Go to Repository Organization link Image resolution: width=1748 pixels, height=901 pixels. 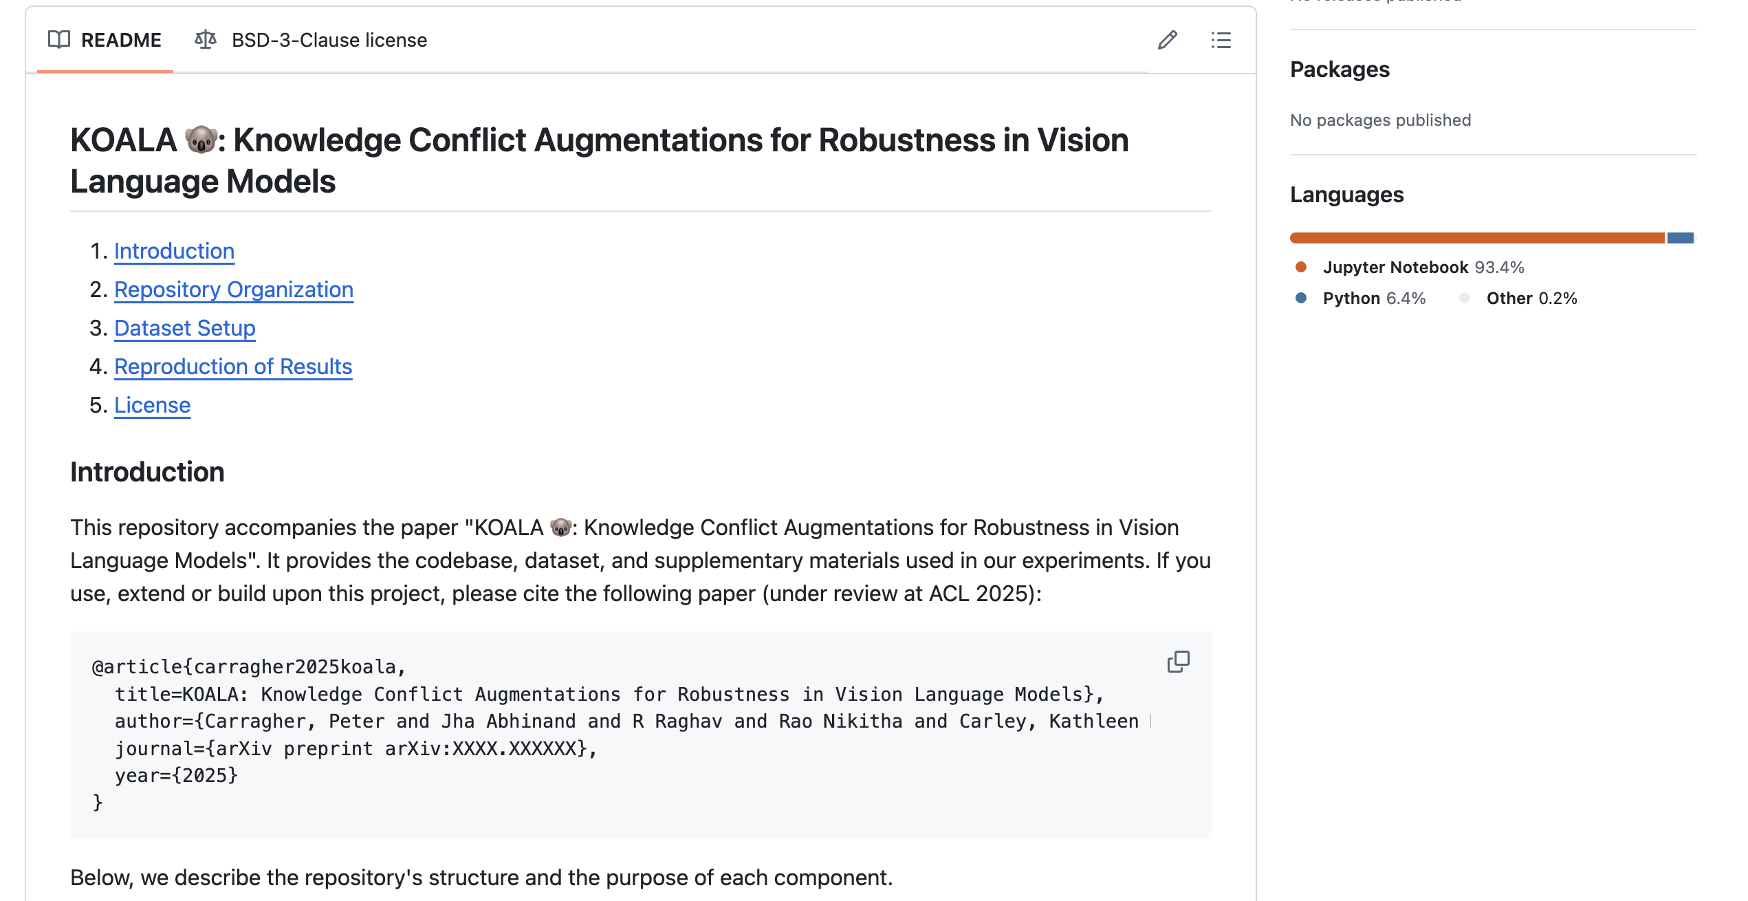(234, 290)
